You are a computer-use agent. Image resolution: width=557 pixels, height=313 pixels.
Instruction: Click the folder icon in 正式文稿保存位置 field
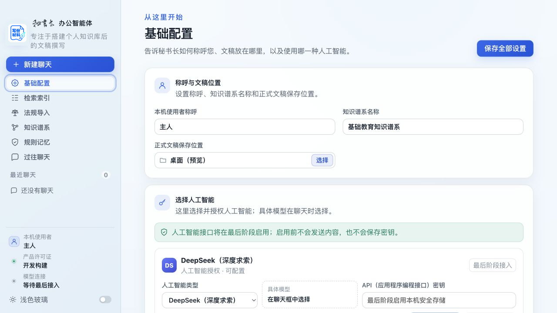click(x=163, y=160)
